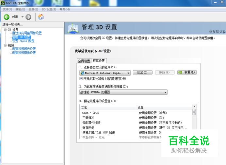Open the Back history dropdown arrow

coord(23,17)
